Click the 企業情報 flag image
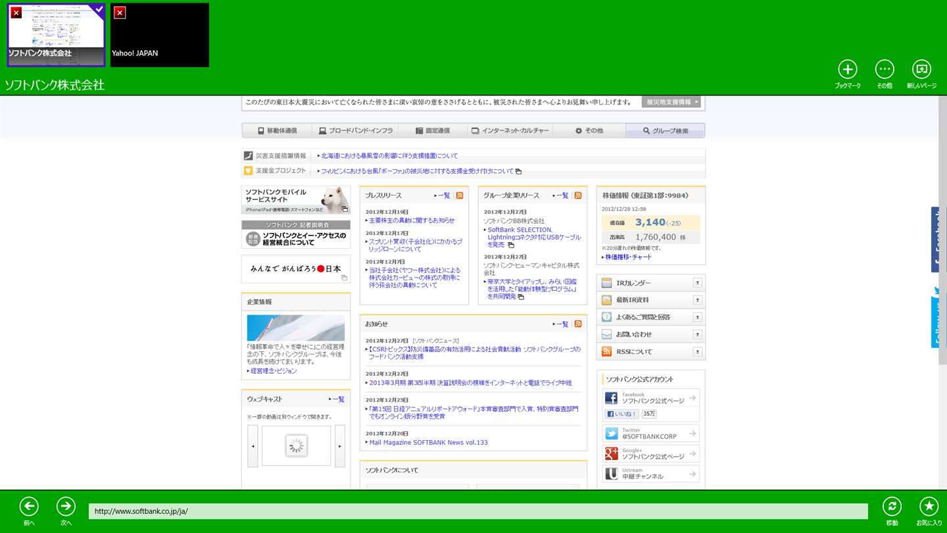 pyautogui.click(x=296, y=328)
